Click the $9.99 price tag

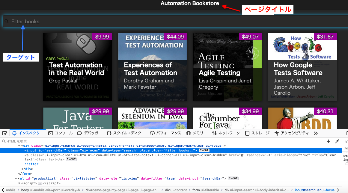point(102,37)
